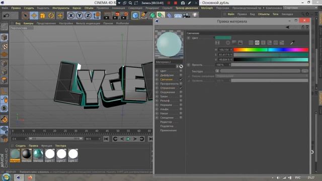Click the Применение entry
This screenshot has height=181, width=322.
[x=168, y=130]
